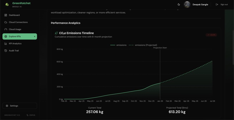Select Explore KPIs in the sidebar
The width and height of the screenshot is (234, 120).
point(20,36)
